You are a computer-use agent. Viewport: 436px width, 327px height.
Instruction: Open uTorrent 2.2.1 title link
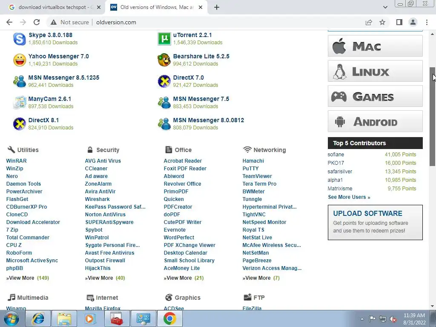click(192, 35)
